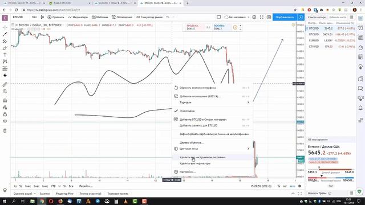The width and height of the screenshot is (365, 205).
Task: Choose 'Добавить BTCUSD в Список котировок'
Action: click(x=212, y=120)
